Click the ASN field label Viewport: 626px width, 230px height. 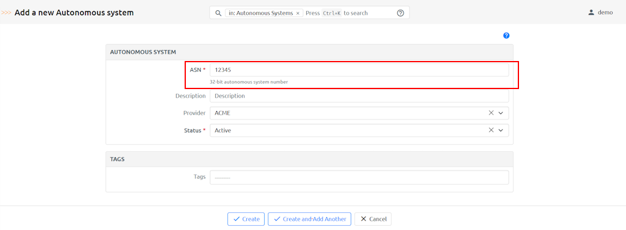[197, 70]
